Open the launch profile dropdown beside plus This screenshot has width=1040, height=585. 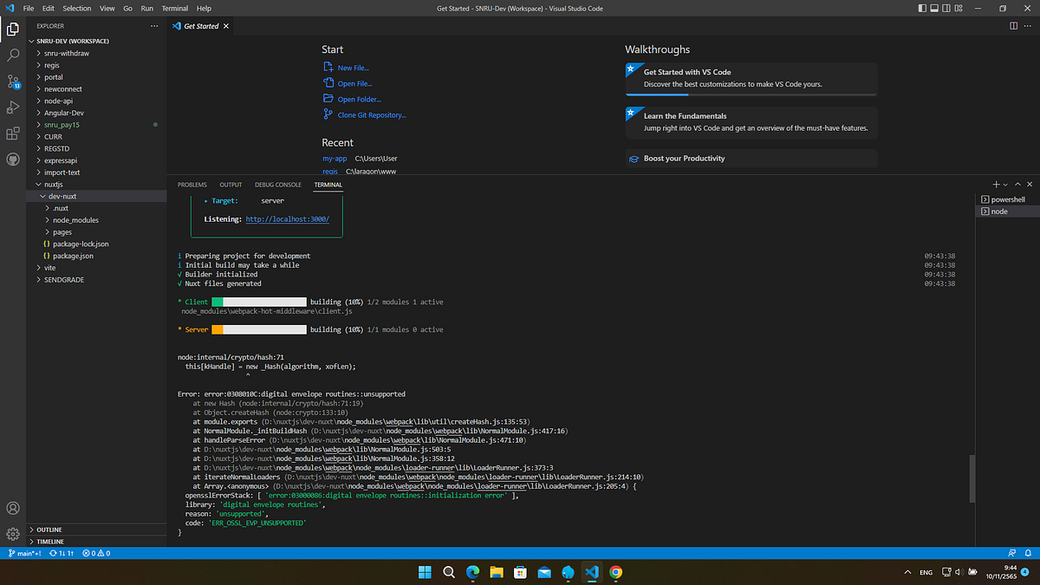pos(1005,184)
